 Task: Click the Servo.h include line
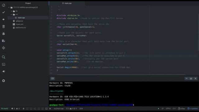pyautogui.click(x=90, y=18)
